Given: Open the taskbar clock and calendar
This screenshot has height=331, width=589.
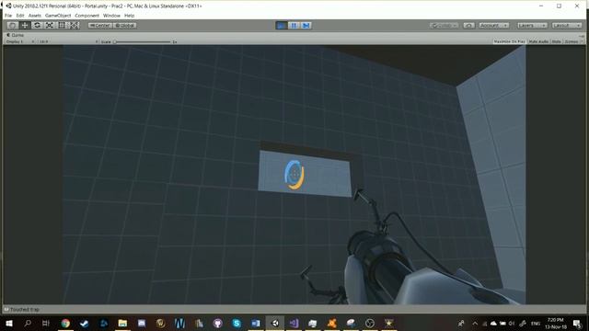Looking at the screenshot, I should [556, 323].
